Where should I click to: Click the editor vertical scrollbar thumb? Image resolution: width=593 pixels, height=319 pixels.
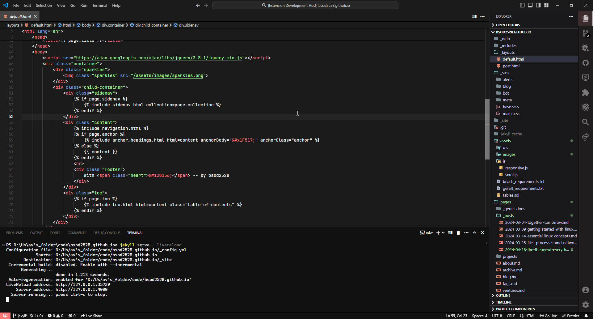[x=487, y=129]
